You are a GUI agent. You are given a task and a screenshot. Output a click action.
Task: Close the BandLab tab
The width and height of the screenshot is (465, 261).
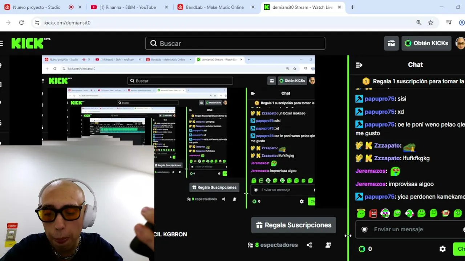[253, 7]
